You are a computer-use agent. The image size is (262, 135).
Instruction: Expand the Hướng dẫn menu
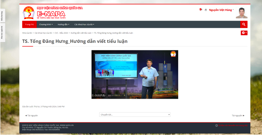point(64,24)
